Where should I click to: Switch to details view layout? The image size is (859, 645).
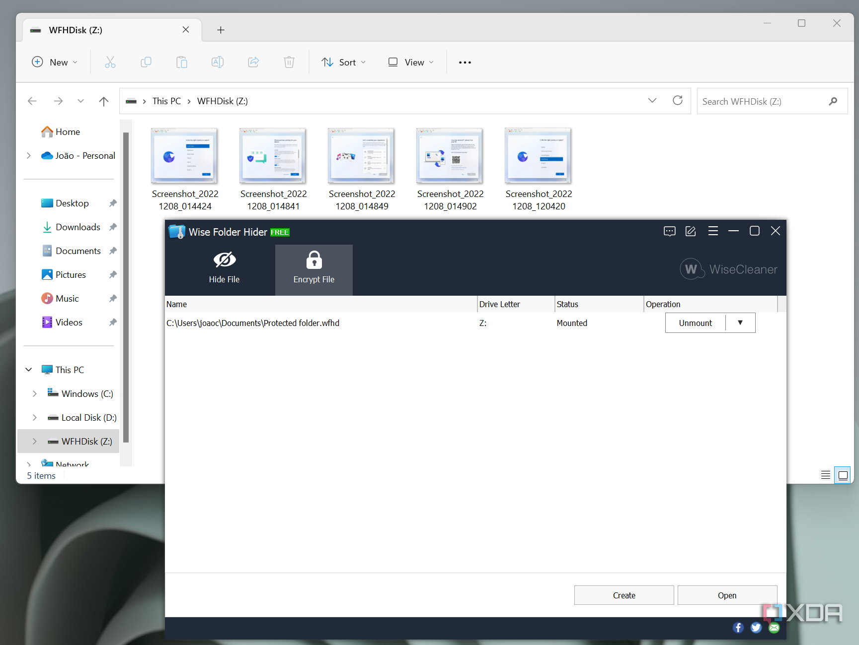point(825,475)
